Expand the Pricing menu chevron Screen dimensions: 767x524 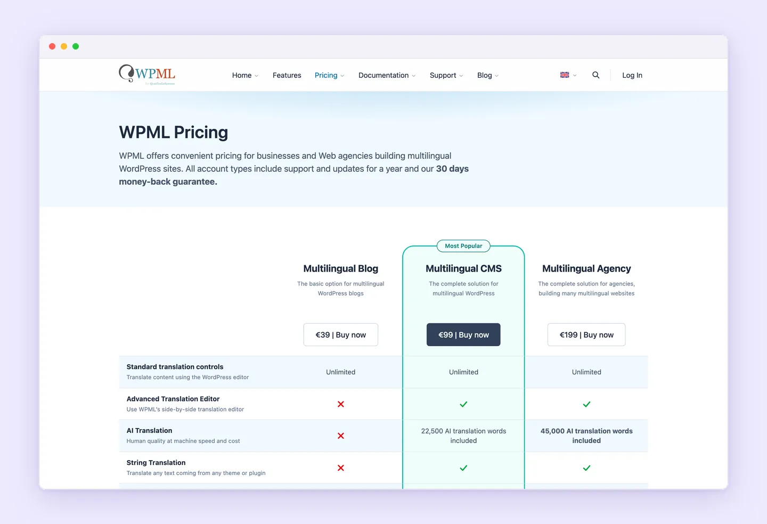tap(342, 76)
